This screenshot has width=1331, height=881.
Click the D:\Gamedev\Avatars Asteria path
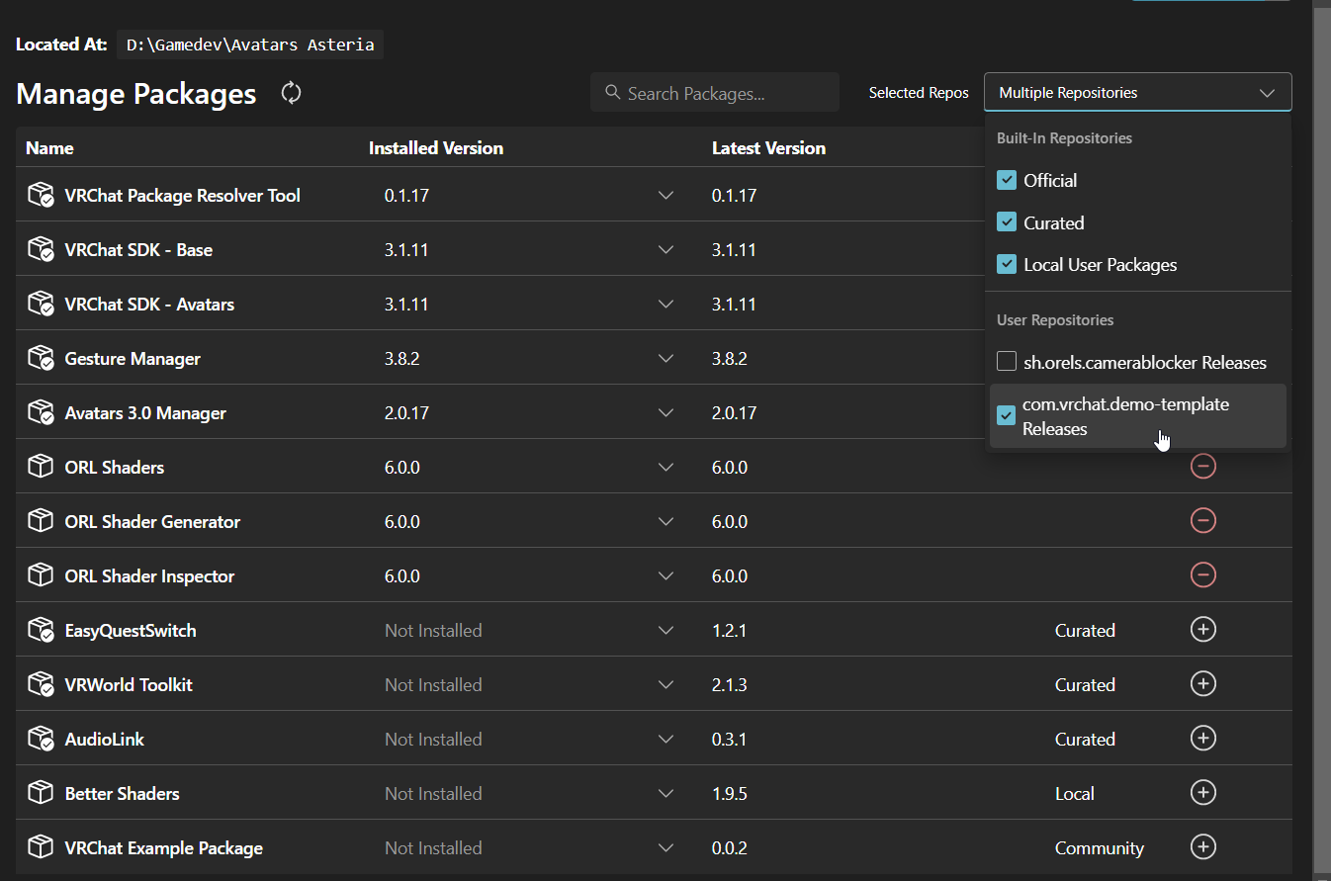[249, 44]
